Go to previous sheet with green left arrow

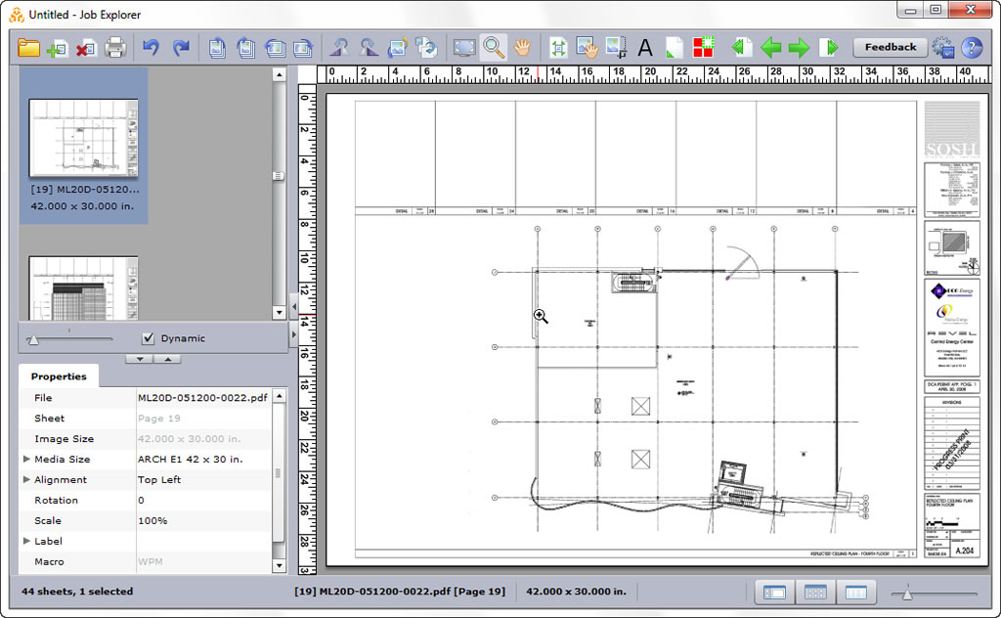(771, 48)
